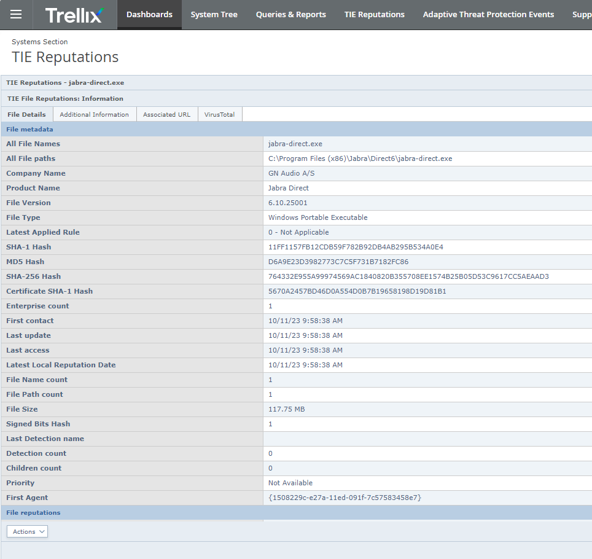Click file size value 117.75 MB
Screen dimensions: 592x559
pos(287,409)
